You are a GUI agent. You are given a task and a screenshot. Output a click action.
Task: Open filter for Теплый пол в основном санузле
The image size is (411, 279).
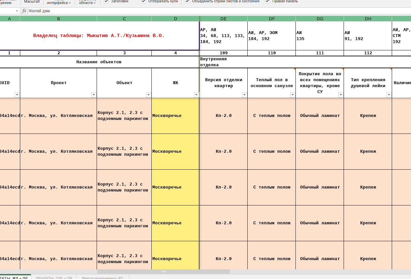[x=292, y=95]
